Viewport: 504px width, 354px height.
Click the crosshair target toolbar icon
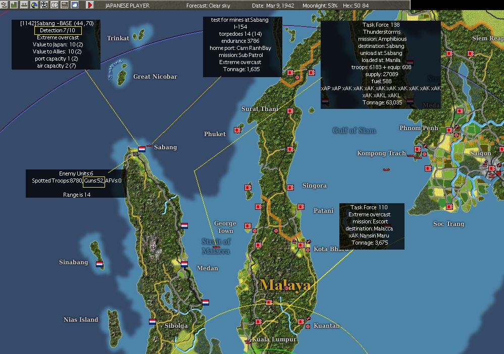coord(44,5)
